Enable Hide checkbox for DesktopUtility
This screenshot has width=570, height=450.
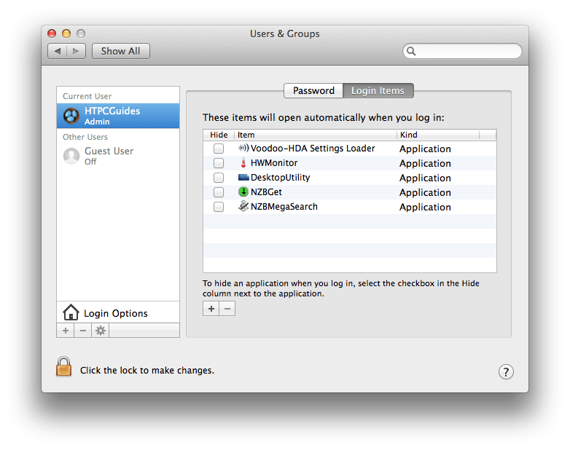pos(219,178)
